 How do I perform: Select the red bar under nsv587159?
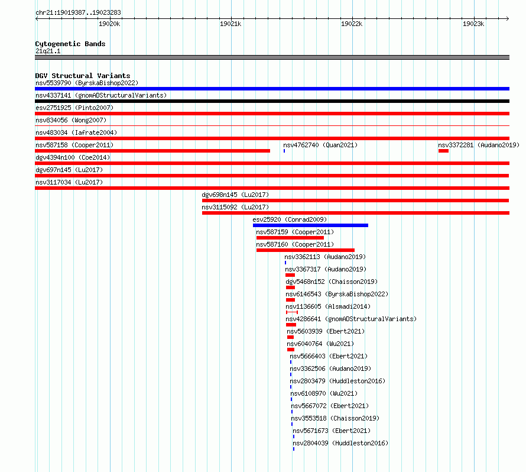tap(290, 238)
